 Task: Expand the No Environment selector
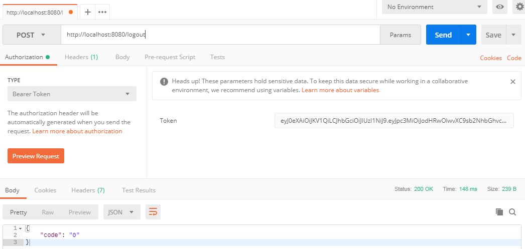[435, 7]
